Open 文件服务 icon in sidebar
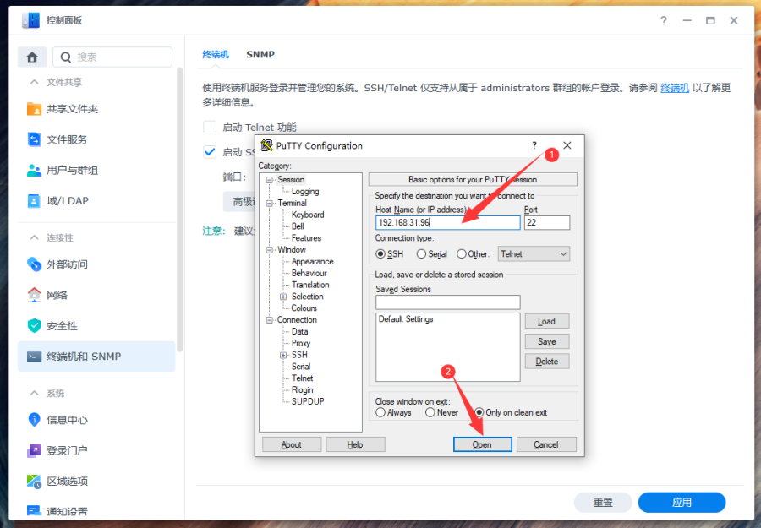 pos(34,139)
